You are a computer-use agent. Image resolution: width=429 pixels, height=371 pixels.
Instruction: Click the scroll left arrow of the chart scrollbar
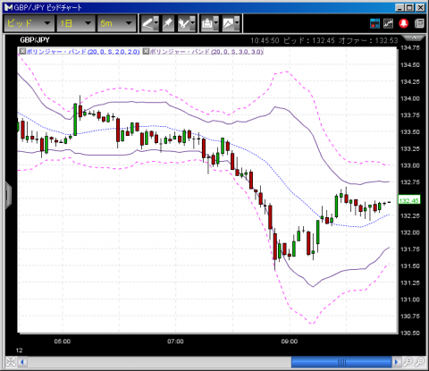(x=21, y=362)
